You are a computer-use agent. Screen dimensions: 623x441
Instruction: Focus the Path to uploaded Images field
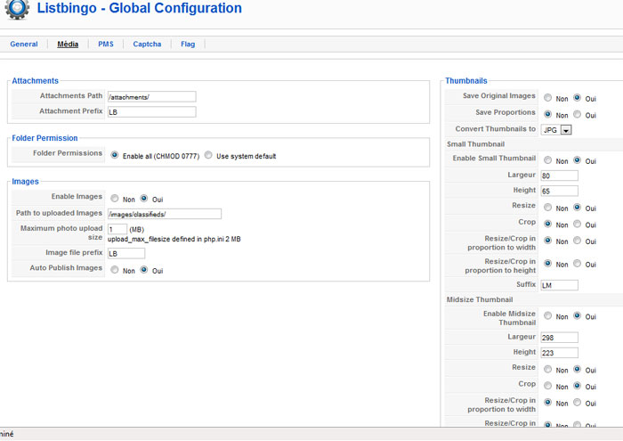pyautogui.click(x=163, y=214)
